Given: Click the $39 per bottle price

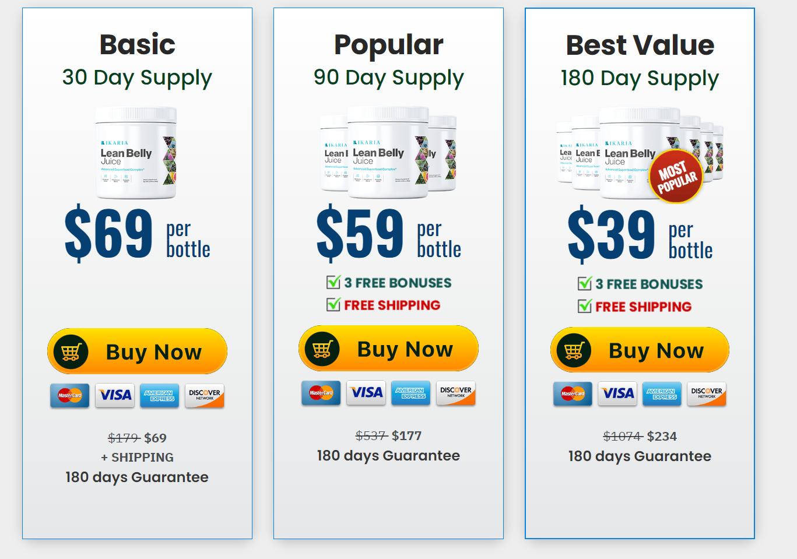Looking at the screenshot, I should point(640,235).
